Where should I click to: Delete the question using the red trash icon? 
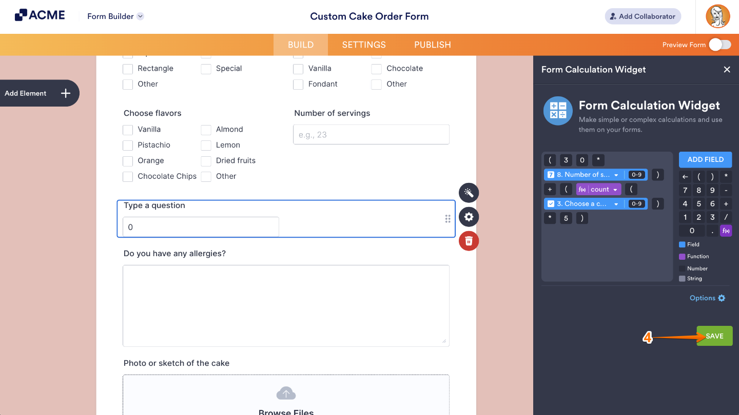(x=468, y=241)
